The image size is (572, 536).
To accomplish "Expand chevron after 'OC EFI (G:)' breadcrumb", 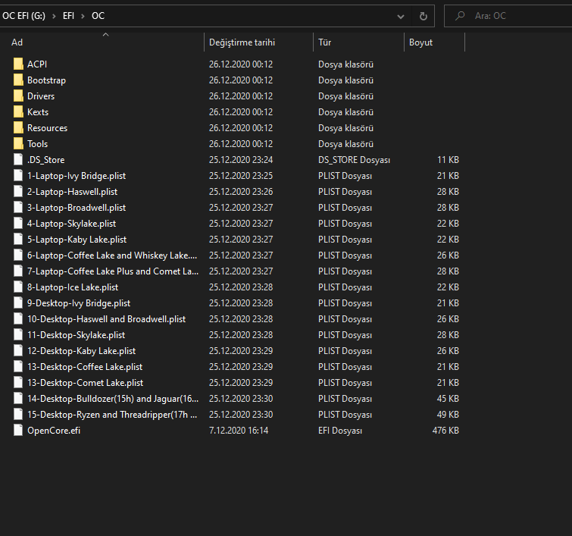I will click(x=54, y=16).
